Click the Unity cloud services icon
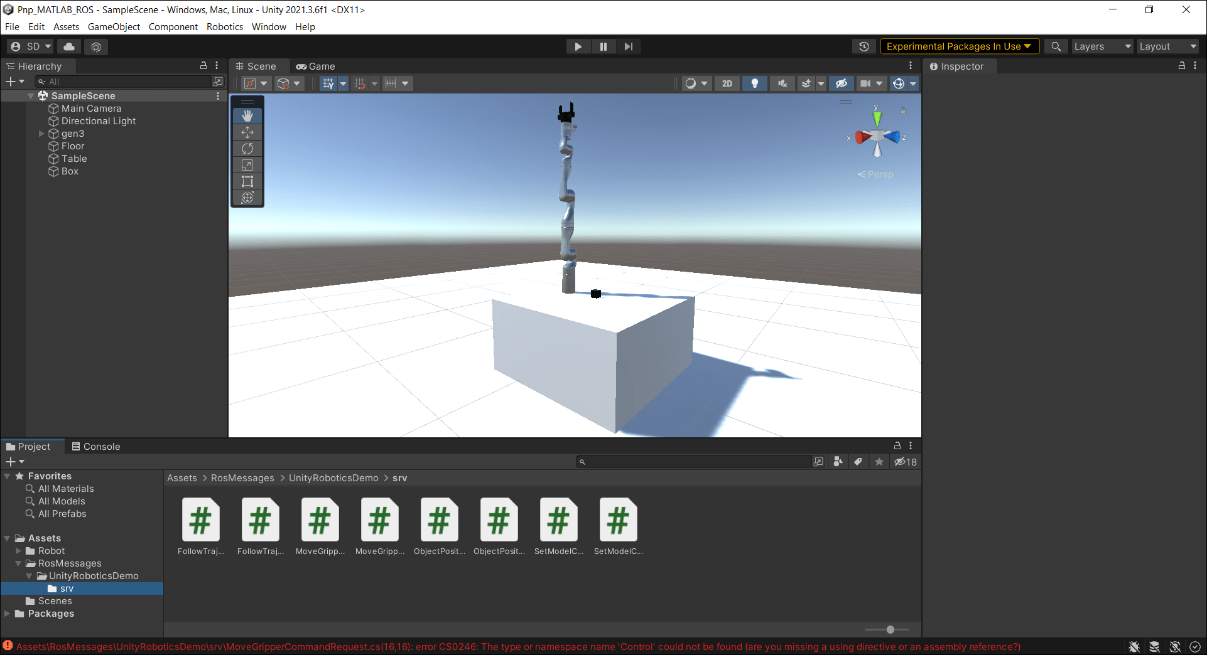The height and width of the screenshot is (655, 1207). click(x=68, y=46)
